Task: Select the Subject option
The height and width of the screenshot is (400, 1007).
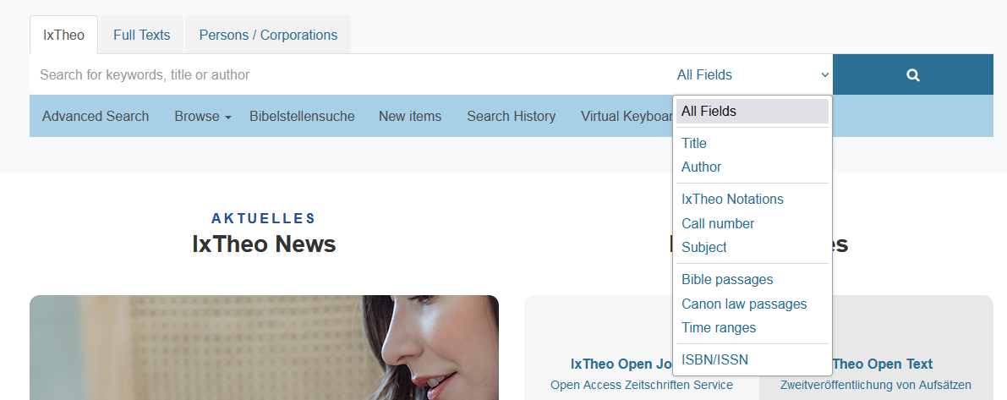Action: point(752,247)
